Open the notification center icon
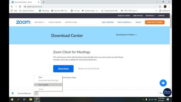The image size is (181, 102). coord(168,99)
